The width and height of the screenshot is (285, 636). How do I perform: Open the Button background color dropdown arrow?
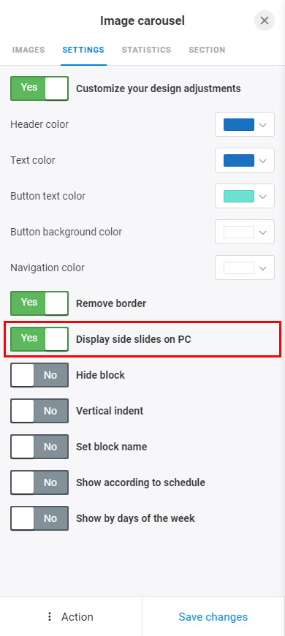pyautogui.click(x=262, y=232)
